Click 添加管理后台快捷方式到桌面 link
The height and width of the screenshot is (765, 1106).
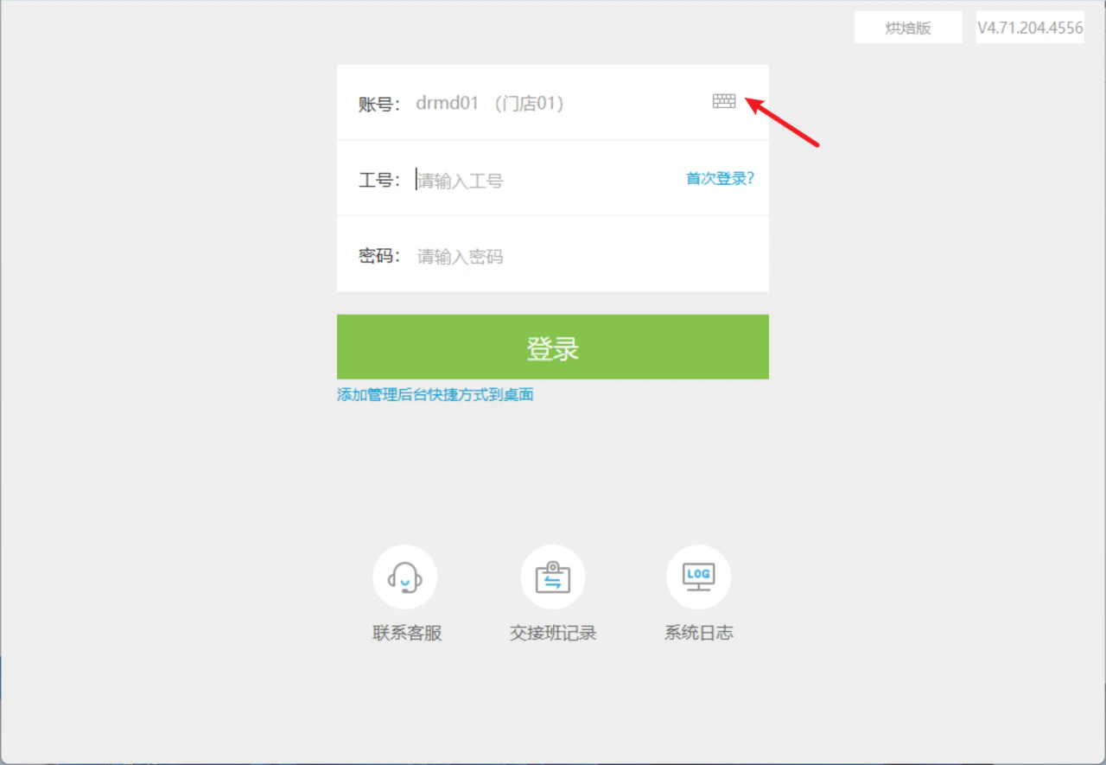435,395
